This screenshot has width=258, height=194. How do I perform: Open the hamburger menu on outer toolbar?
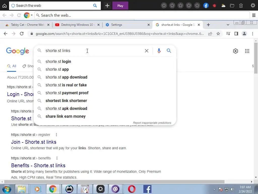coord(254,15)
